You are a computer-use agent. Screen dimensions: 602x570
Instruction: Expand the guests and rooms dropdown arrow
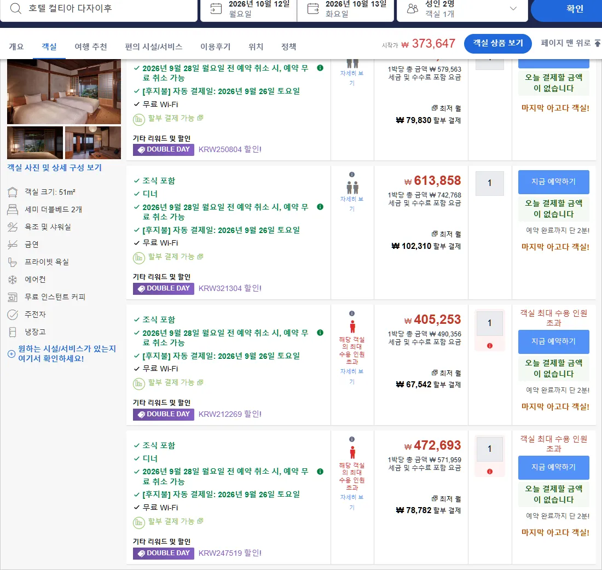[x=513, y=8]
